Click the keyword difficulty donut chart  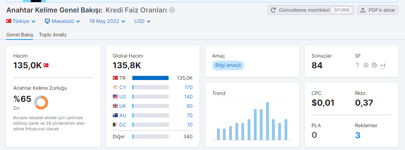(41, 102)
